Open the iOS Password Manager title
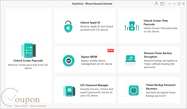 [94, 85]
